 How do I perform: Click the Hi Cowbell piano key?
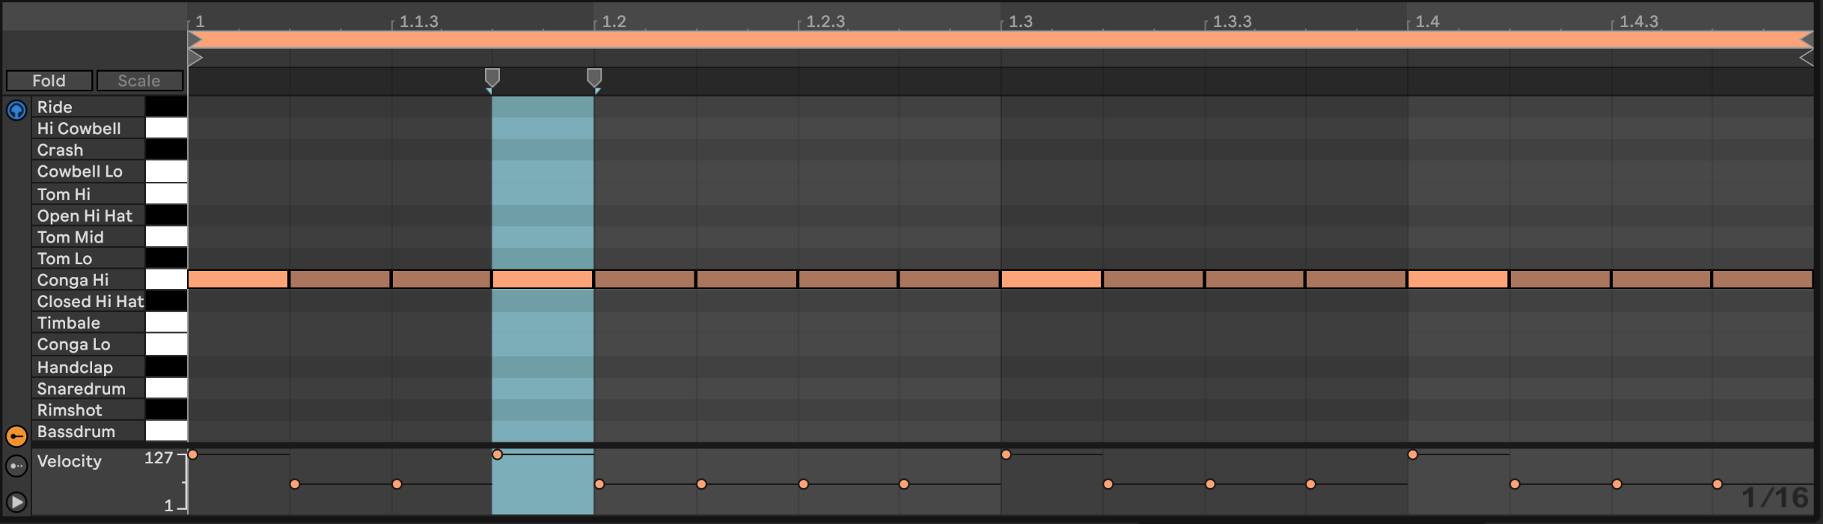tap(166, 128)
